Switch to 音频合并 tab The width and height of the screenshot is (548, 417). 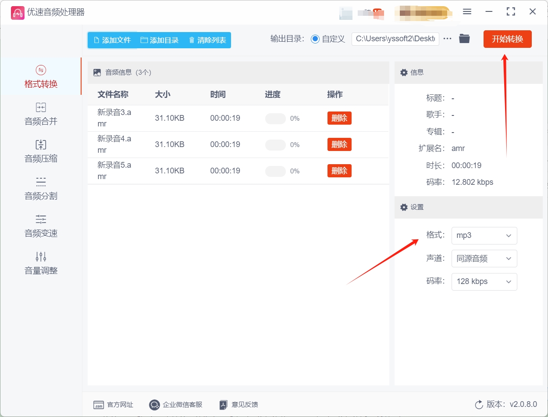[x=41, y=114]
